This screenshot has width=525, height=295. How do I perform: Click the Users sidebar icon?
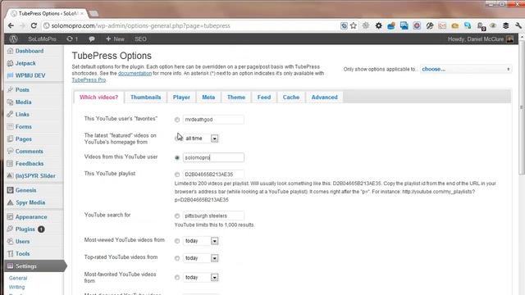(10, 241)
